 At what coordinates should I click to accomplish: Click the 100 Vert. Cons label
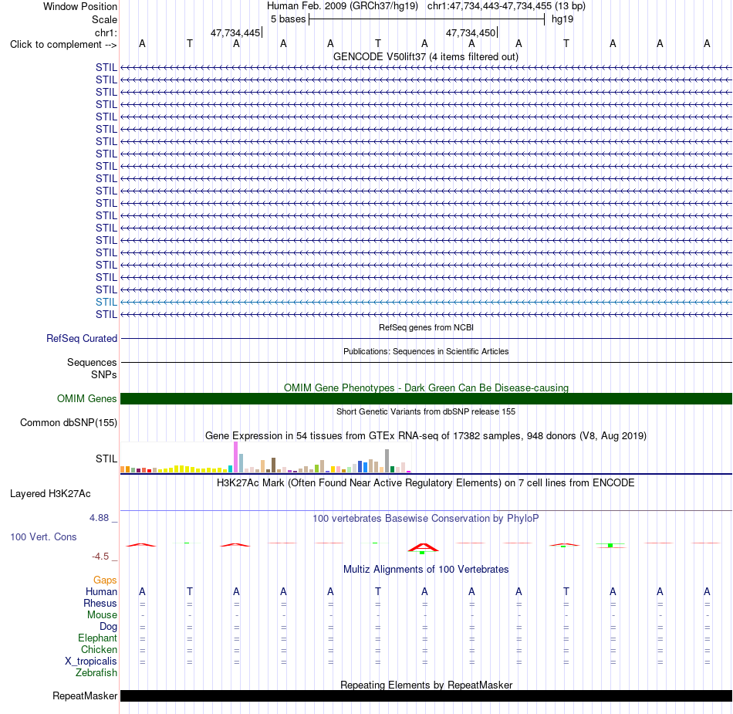(43, 536)
